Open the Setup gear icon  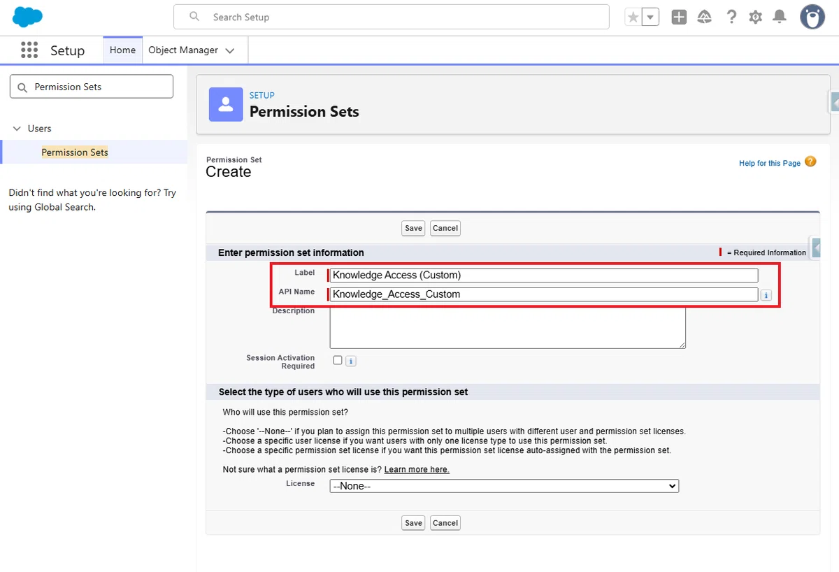[x=755, y=17]
